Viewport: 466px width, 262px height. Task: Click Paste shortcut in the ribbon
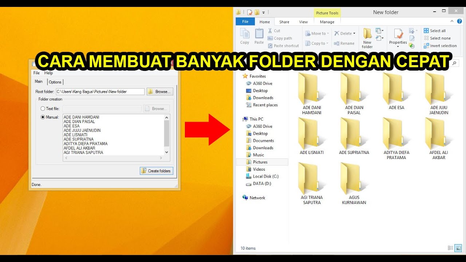pos(283,46)
